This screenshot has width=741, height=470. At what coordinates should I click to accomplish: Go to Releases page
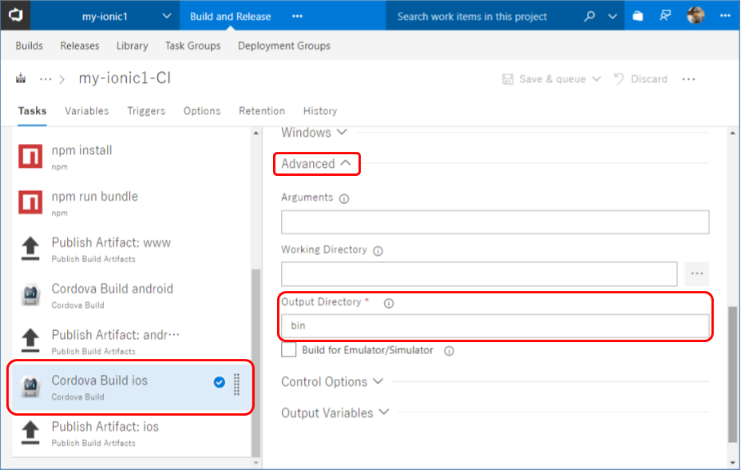[x=79, y=46]
